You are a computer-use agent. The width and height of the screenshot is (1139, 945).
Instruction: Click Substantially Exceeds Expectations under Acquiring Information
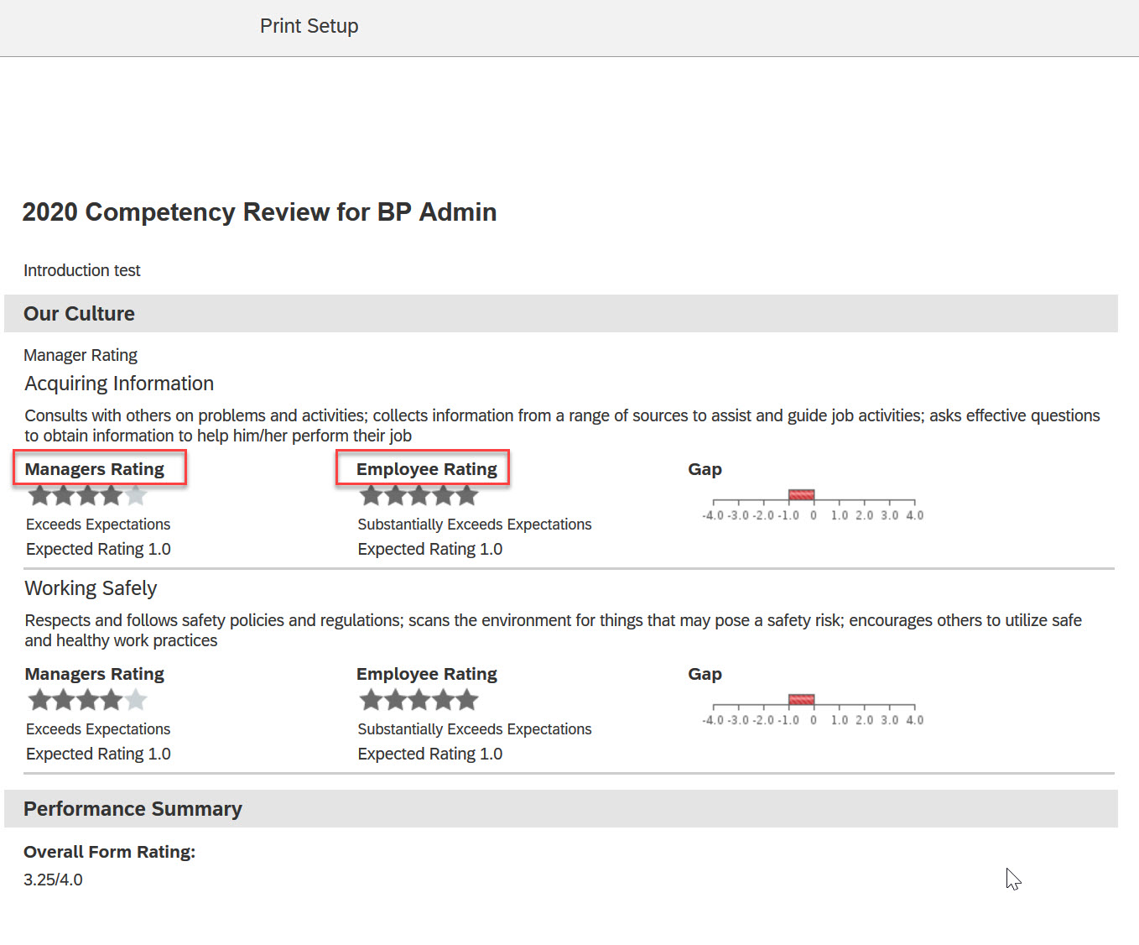click(x=475, y=525)
